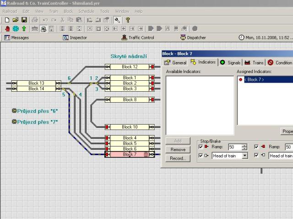The width and height of the screenshot is (293, 219).
Task: Toggle the left red stop marker checkbox
Action: [201, 147]
